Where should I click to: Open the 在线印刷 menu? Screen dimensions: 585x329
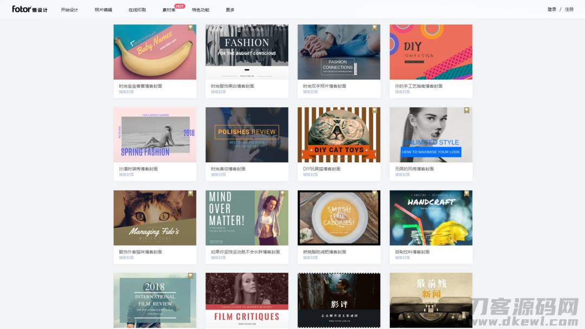[137, 10]
